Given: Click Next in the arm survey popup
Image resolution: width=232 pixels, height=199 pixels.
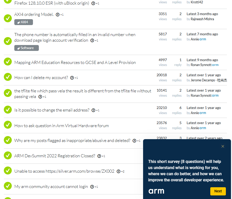Looking at the screenshot, I should click(x=218, y=191).
